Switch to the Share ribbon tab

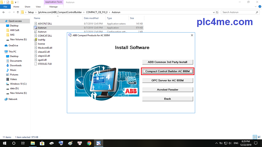[x=28, y=7]
